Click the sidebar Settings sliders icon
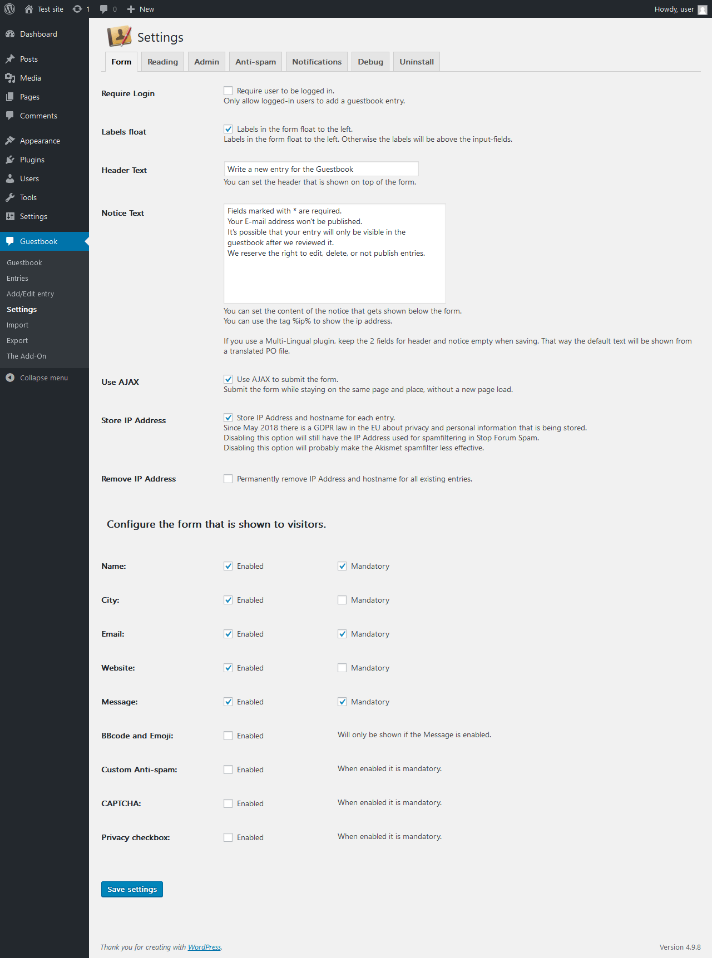Image resolution: width=712 pixels, height=958 pixels. point(10,216)
